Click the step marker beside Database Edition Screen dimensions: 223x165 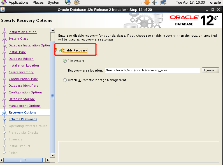point(4,59)
